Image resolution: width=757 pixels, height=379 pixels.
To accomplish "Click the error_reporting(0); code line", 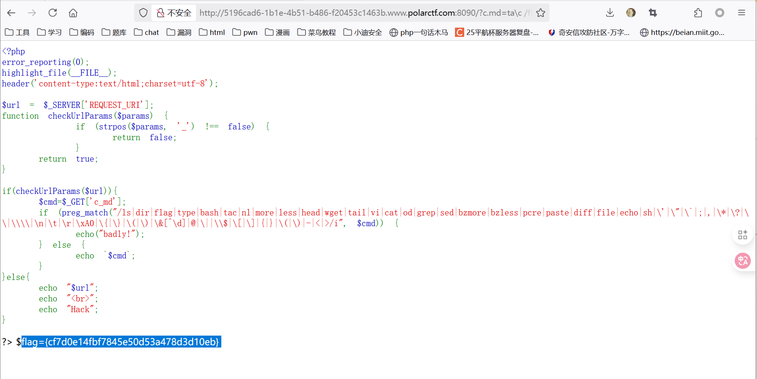I will [45, 62].
